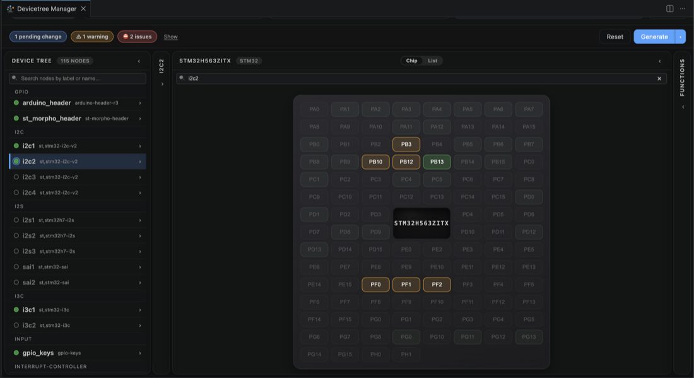Enable the i2s2 node circle
Screen dimensions: 694x378
(x=16, y=235)
